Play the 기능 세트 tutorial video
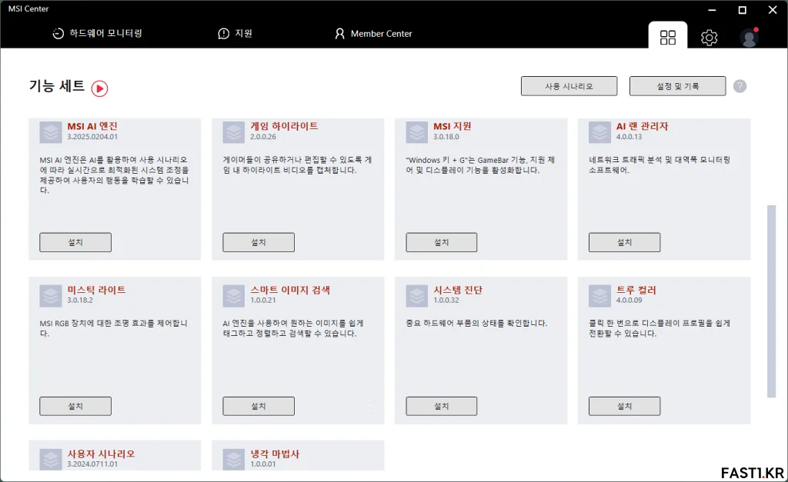788x482 pixels. point(99,89)
